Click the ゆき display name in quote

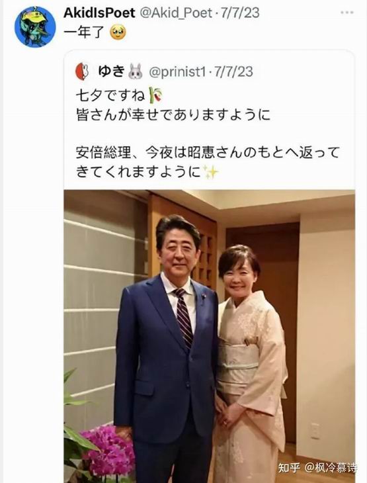point(111,71)
